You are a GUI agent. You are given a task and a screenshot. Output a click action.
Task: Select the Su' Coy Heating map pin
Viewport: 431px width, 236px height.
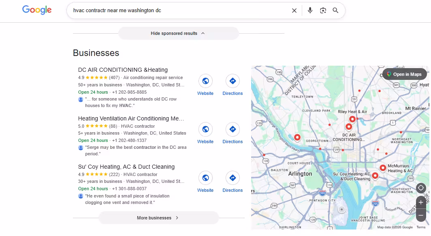(x=375, y=176)
